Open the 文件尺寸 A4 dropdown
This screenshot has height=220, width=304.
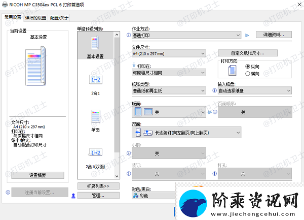tap(169, 53)
